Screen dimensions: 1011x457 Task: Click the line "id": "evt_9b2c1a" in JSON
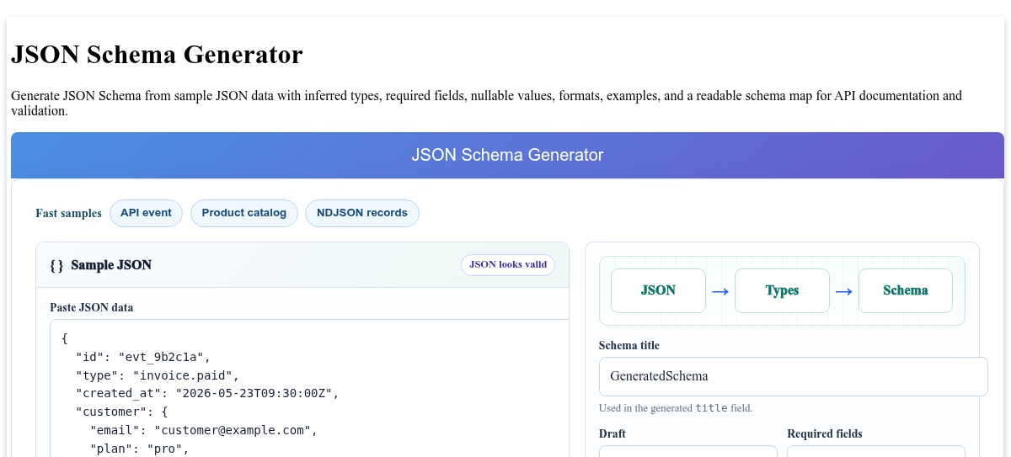(143, 357)
